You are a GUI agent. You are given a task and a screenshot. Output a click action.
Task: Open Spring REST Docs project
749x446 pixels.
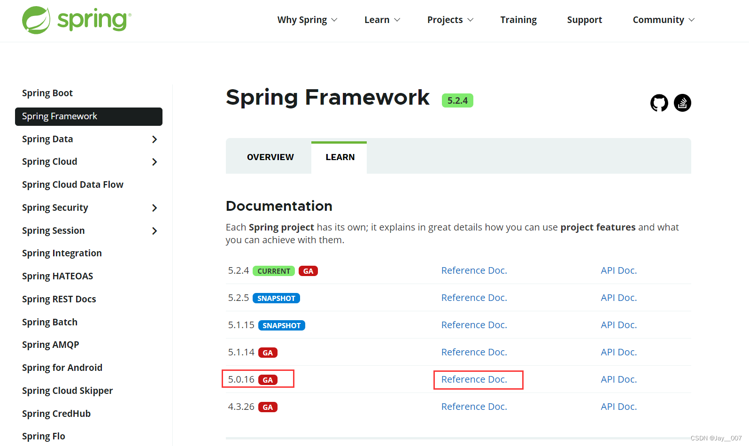(59, 299)
